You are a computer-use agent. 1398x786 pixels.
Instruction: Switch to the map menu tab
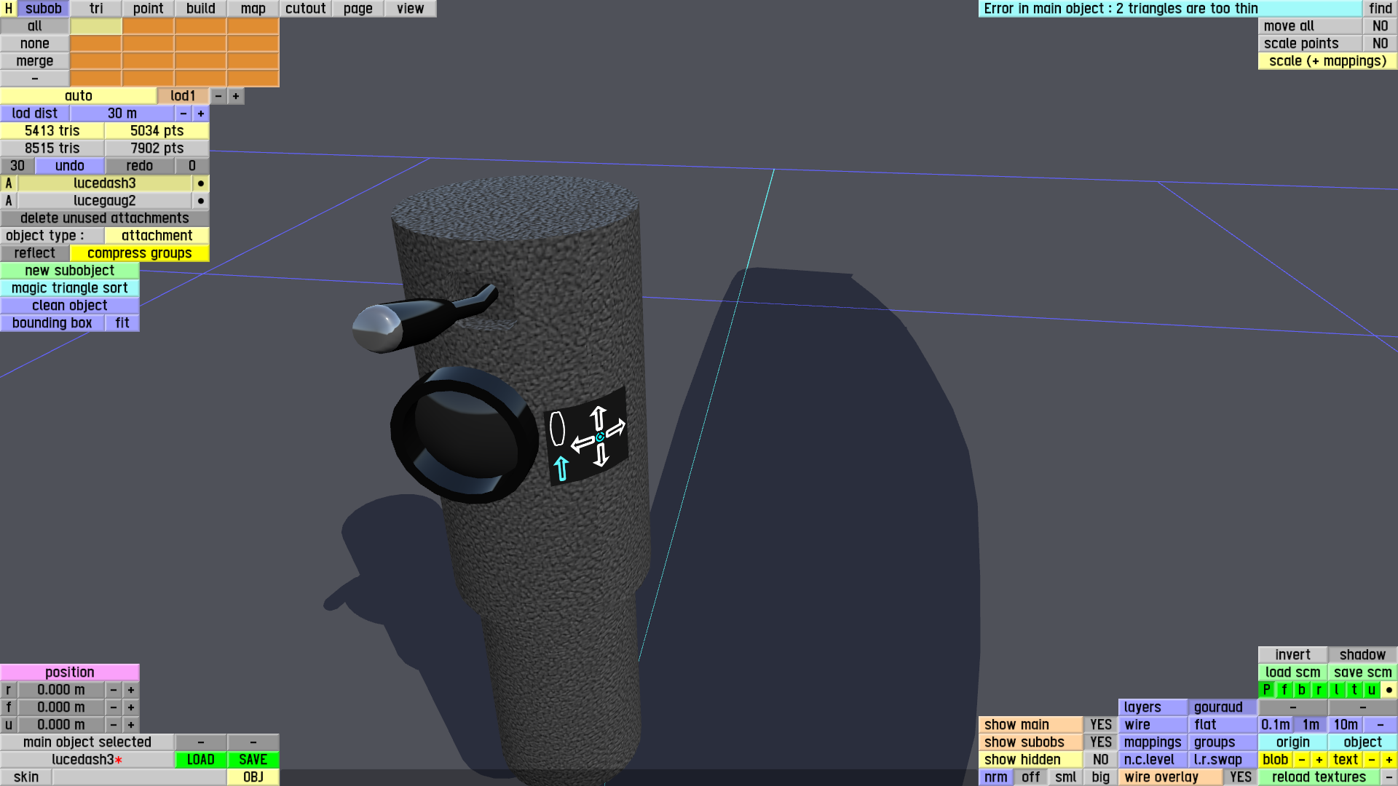click(253, 9)
